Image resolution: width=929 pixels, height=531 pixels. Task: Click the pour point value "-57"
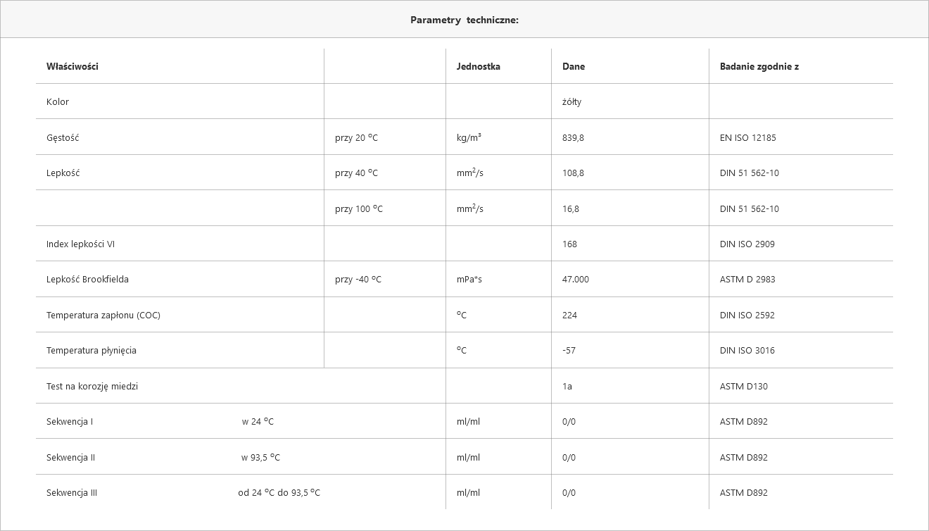pyautogui.click(x=569, y=350)
